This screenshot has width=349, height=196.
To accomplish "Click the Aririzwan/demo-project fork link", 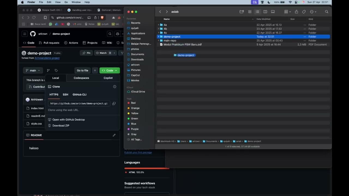I will pyautogui.click(x=47, y=58).
